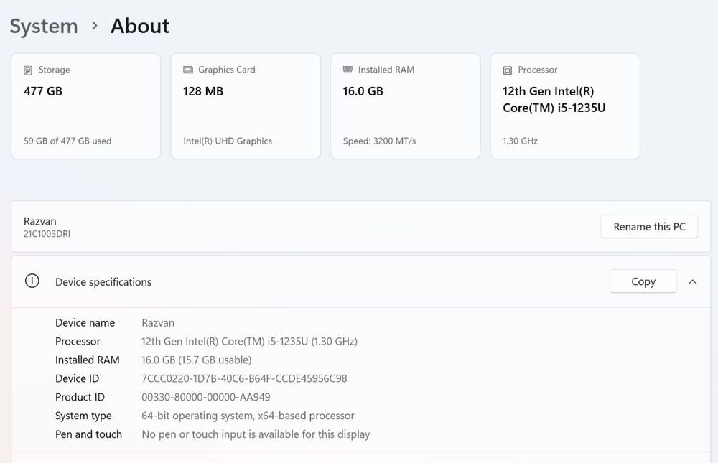The height and width of the screenshot is (463, 718).
Task: Collapse the Device specifications section
Action: click(692, 282)
